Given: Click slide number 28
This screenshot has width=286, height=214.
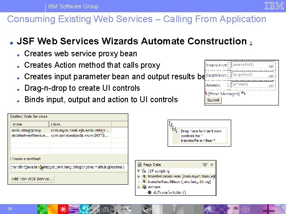Looking at the screenshot, I should click(x=10, y=208).
